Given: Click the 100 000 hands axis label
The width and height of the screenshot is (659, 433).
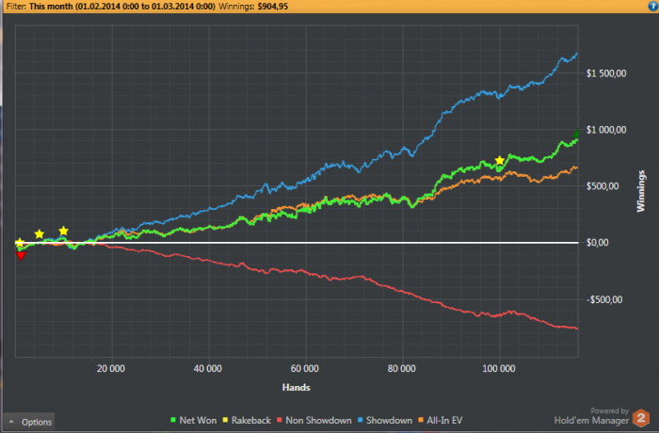Looking at the screenshot, I should click(x=498, y=369).
